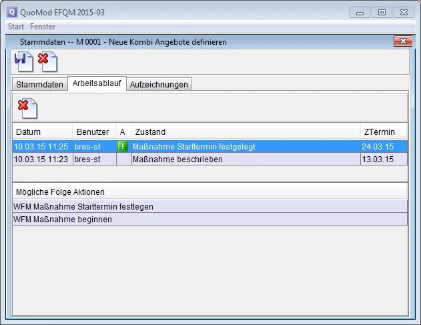Click the green exclamation icon in first row

tap(123, 146)
